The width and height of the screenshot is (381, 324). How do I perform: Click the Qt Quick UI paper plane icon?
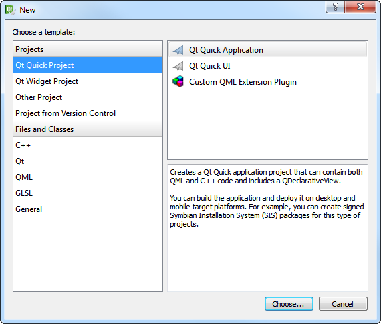tap(178, 66)
